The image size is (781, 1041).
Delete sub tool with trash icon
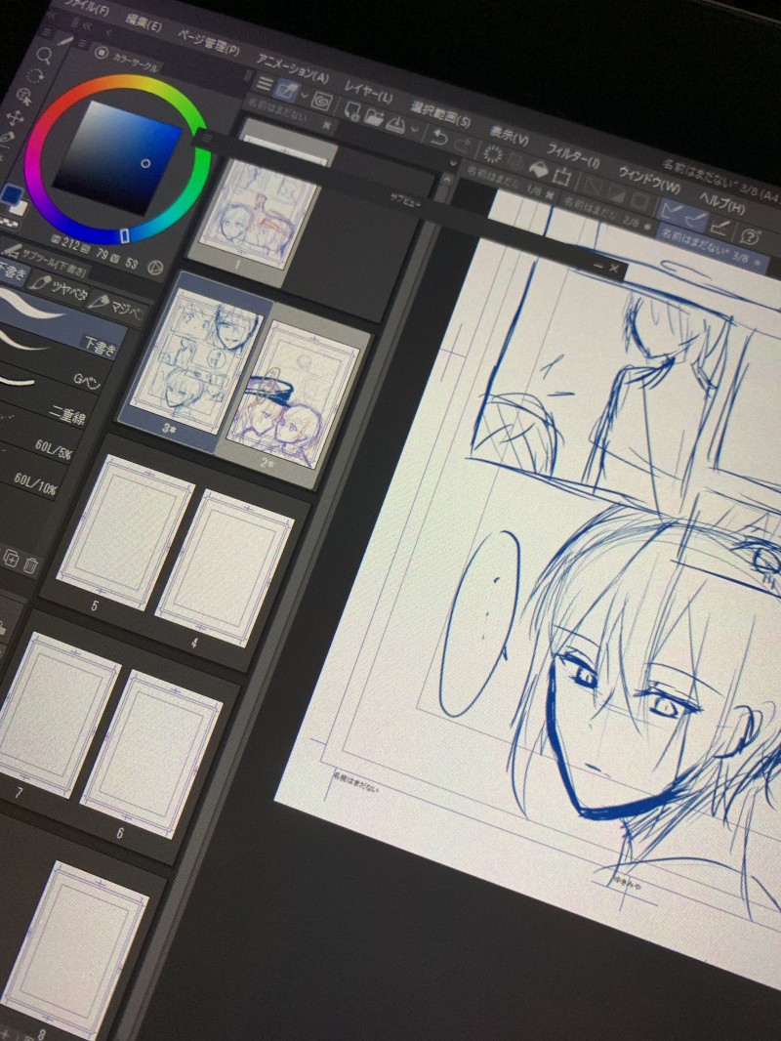point(31,565)
